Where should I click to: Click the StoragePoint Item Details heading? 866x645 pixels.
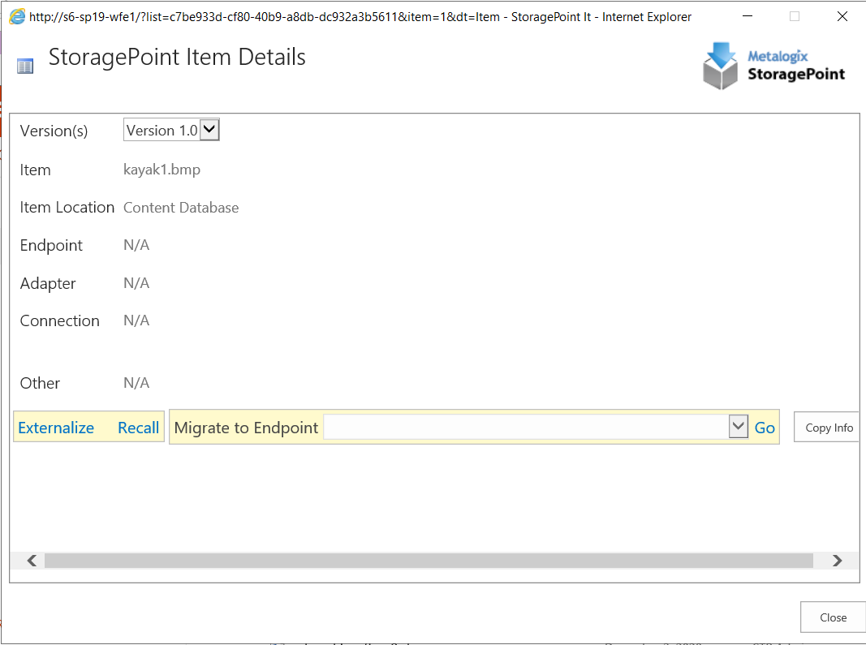[x=177, y=57]
